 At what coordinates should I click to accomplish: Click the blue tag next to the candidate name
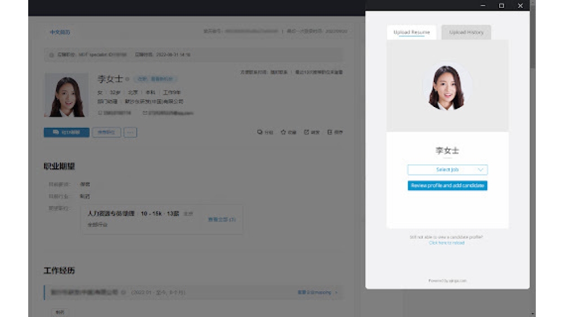point(156,79)
